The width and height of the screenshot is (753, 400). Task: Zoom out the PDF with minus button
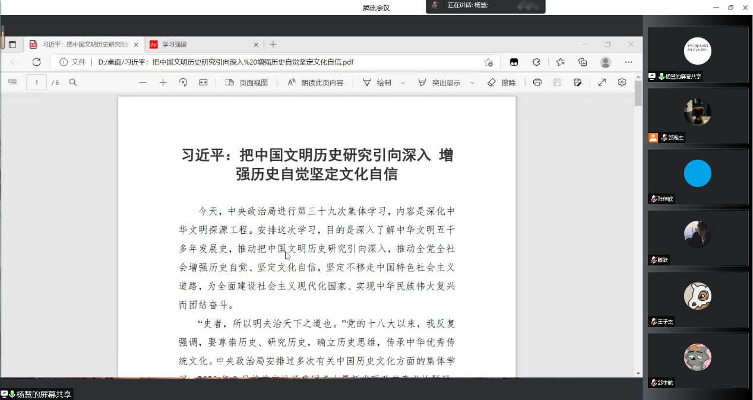(x=143, y=82)
